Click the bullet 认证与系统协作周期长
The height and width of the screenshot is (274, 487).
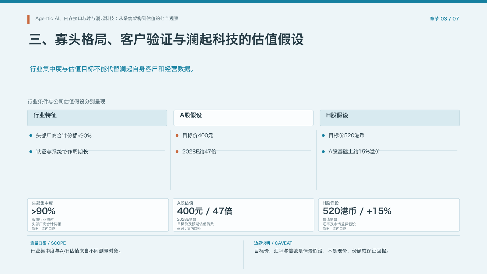click(x=62, y=152)
